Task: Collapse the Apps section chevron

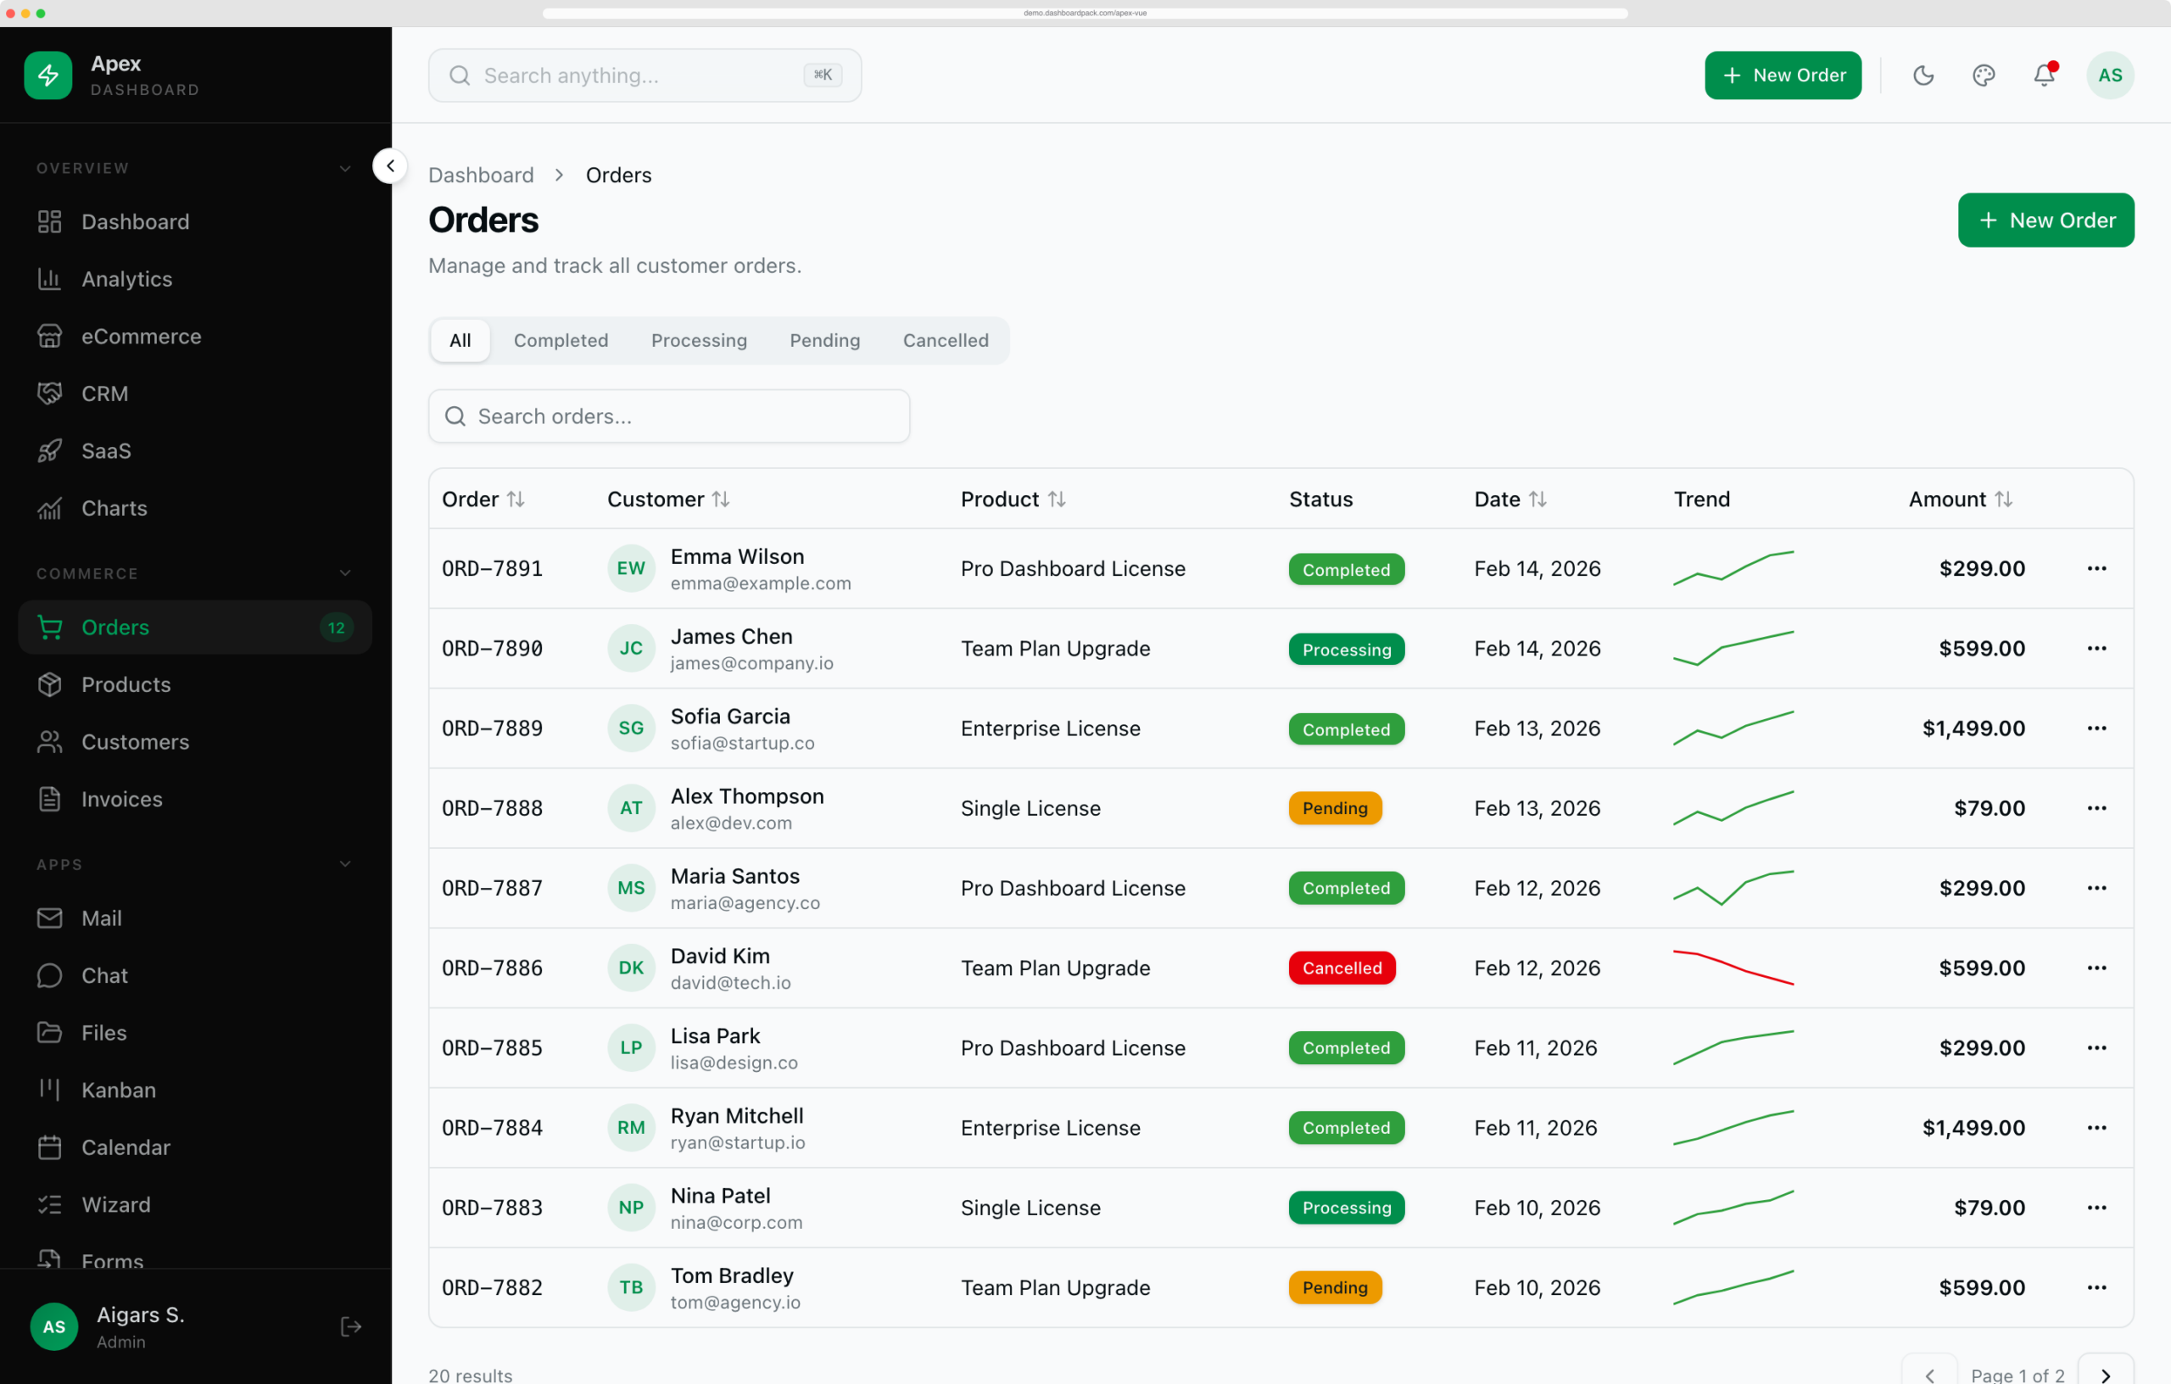Action: coord(344,864)
